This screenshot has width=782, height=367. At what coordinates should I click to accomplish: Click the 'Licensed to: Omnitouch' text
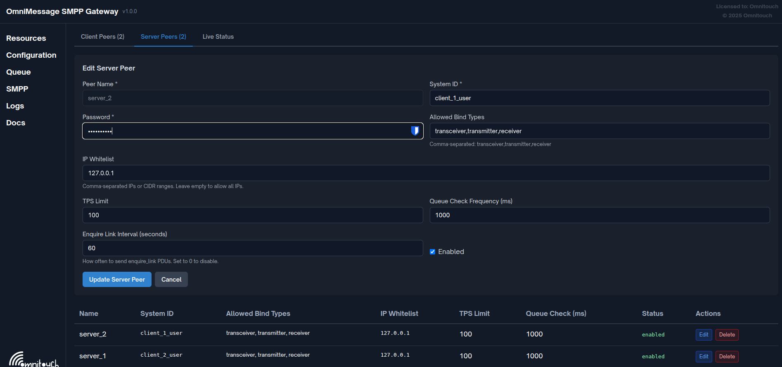click(747, 7)
